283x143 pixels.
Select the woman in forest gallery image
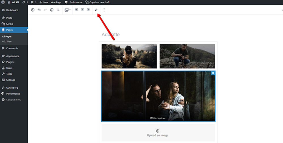coord(129,56)
